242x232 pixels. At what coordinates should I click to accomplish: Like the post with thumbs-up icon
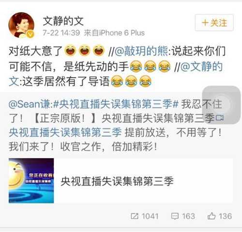212,216
